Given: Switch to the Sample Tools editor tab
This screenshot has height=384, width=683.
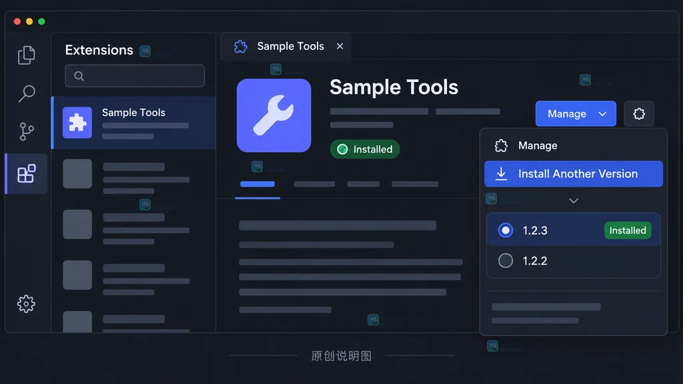Looking at the screenshot, I should pyautogui.click(x=286, y=46).
